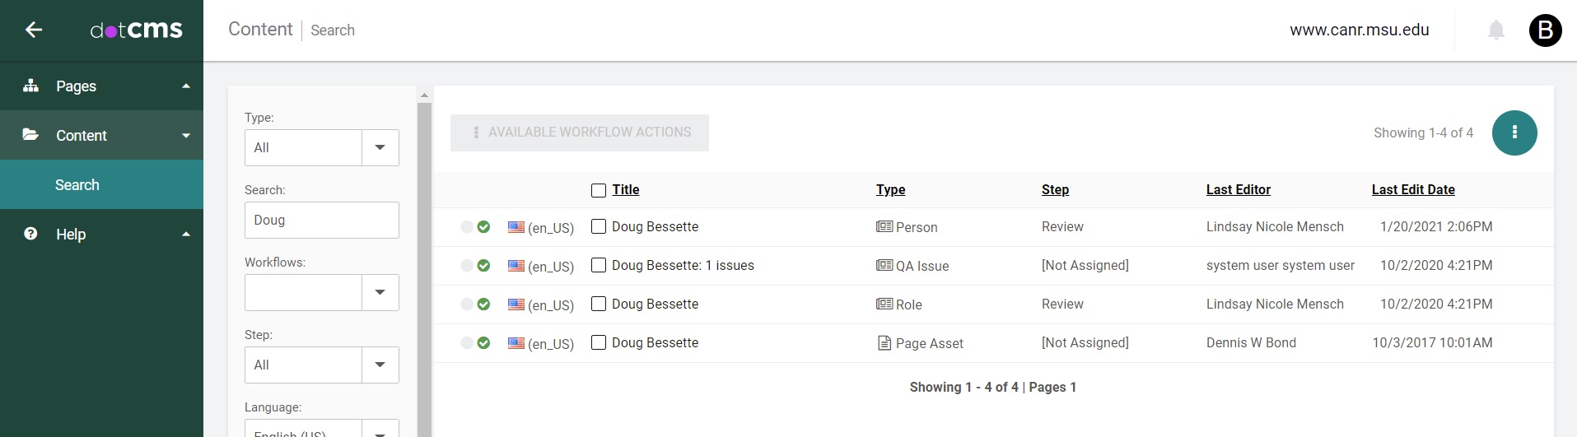Image resolution: width=1577 pixels, height=437 pixels.
Task: Sort by the Last Edit Date column
Action: pos(1412,190)
